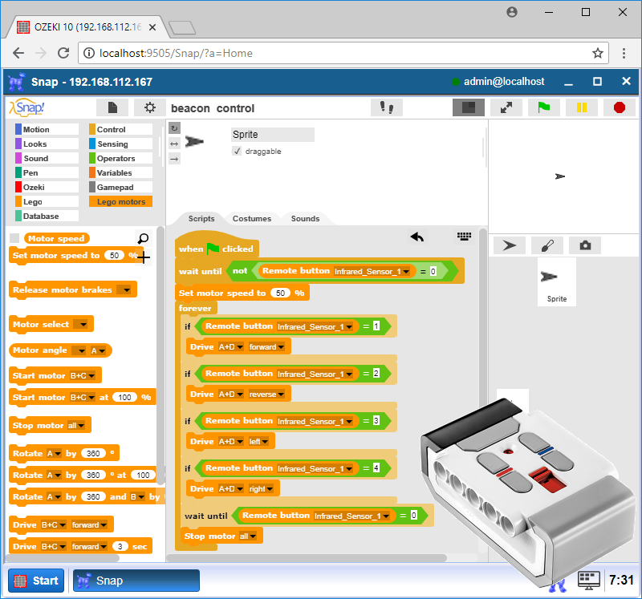This screenshot has width=642, height=599.
Task: Toggle Motor speed watcher checkbox
Action: tap(14, 238)
